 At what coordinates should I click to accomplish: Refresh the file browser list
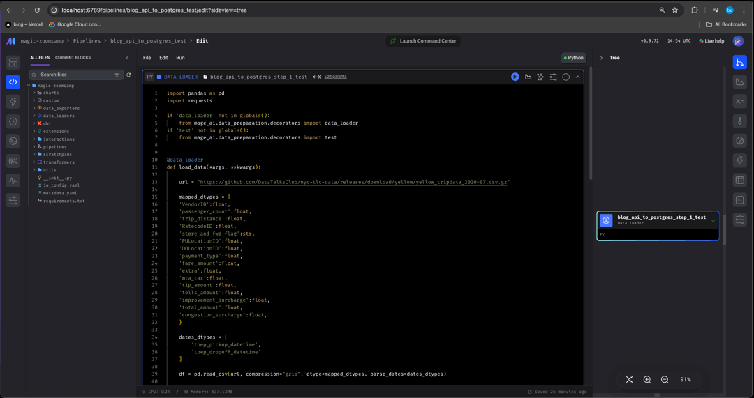128,75
